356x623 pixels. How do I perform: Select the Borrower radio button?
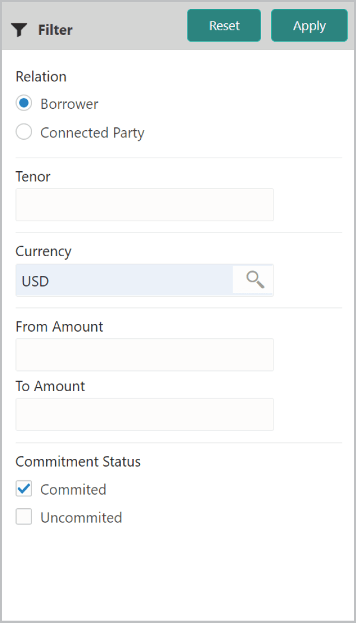click(x=24, y=103)
